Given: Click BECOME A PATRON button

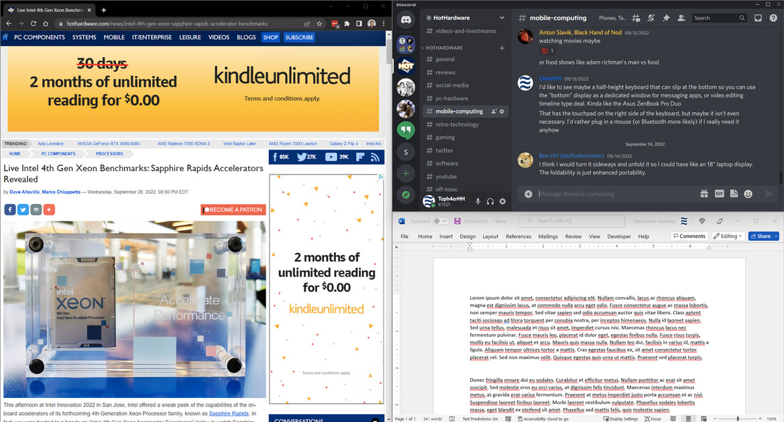Looking at the screenshot, I should pos(233,209).
